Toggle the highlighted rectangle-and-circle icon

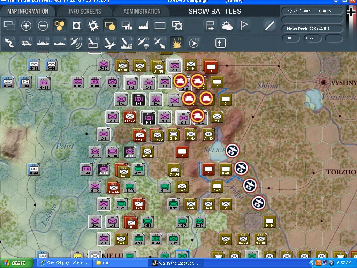click(110, 25)
